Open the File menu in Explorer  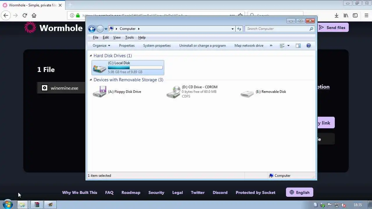click(95, 37)
